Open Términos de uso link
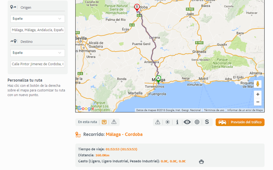 click(x=214, y=110)
